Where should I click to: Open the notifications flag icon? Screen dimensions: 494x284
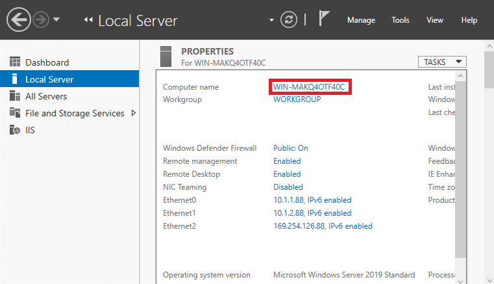(x=325, y=19)
